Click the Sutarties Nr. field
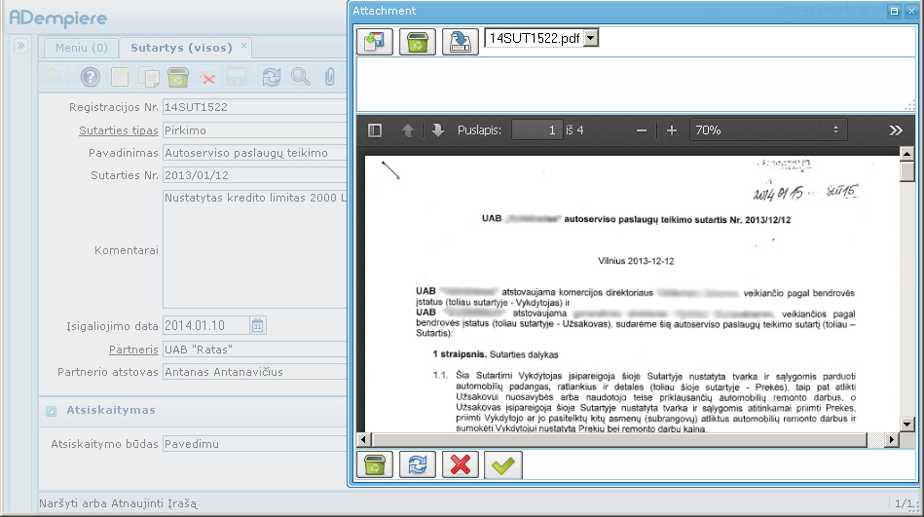The width and height of the screenshot is (924, 517). tap(254, 175)
